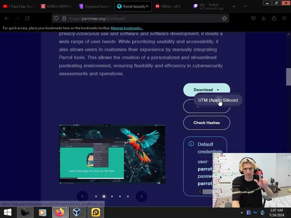Go to next carousel slide arrow
Viewport: 291px width, 218px height.
click(142, 196)
